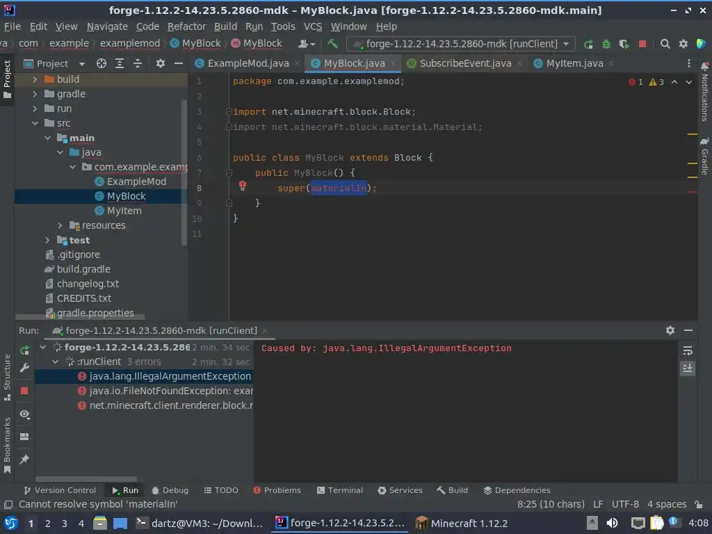The width and height of the screenshot is (712, 534).
Task: Run with coverage icon in toolbar
Action: [x=624, y=44]
